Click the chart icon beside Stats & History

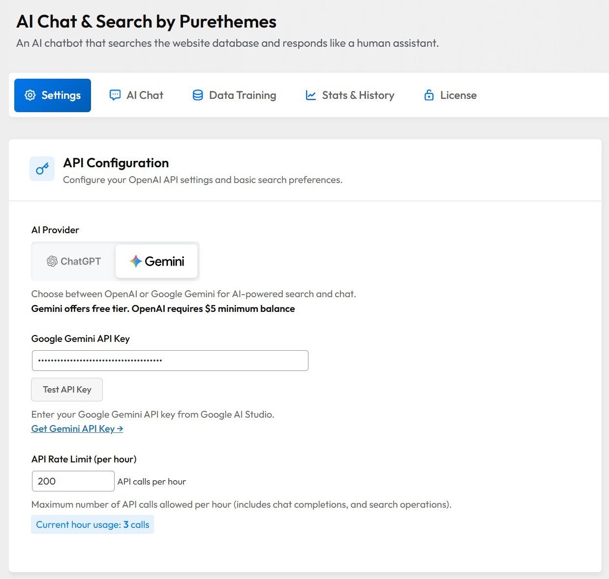310,95
